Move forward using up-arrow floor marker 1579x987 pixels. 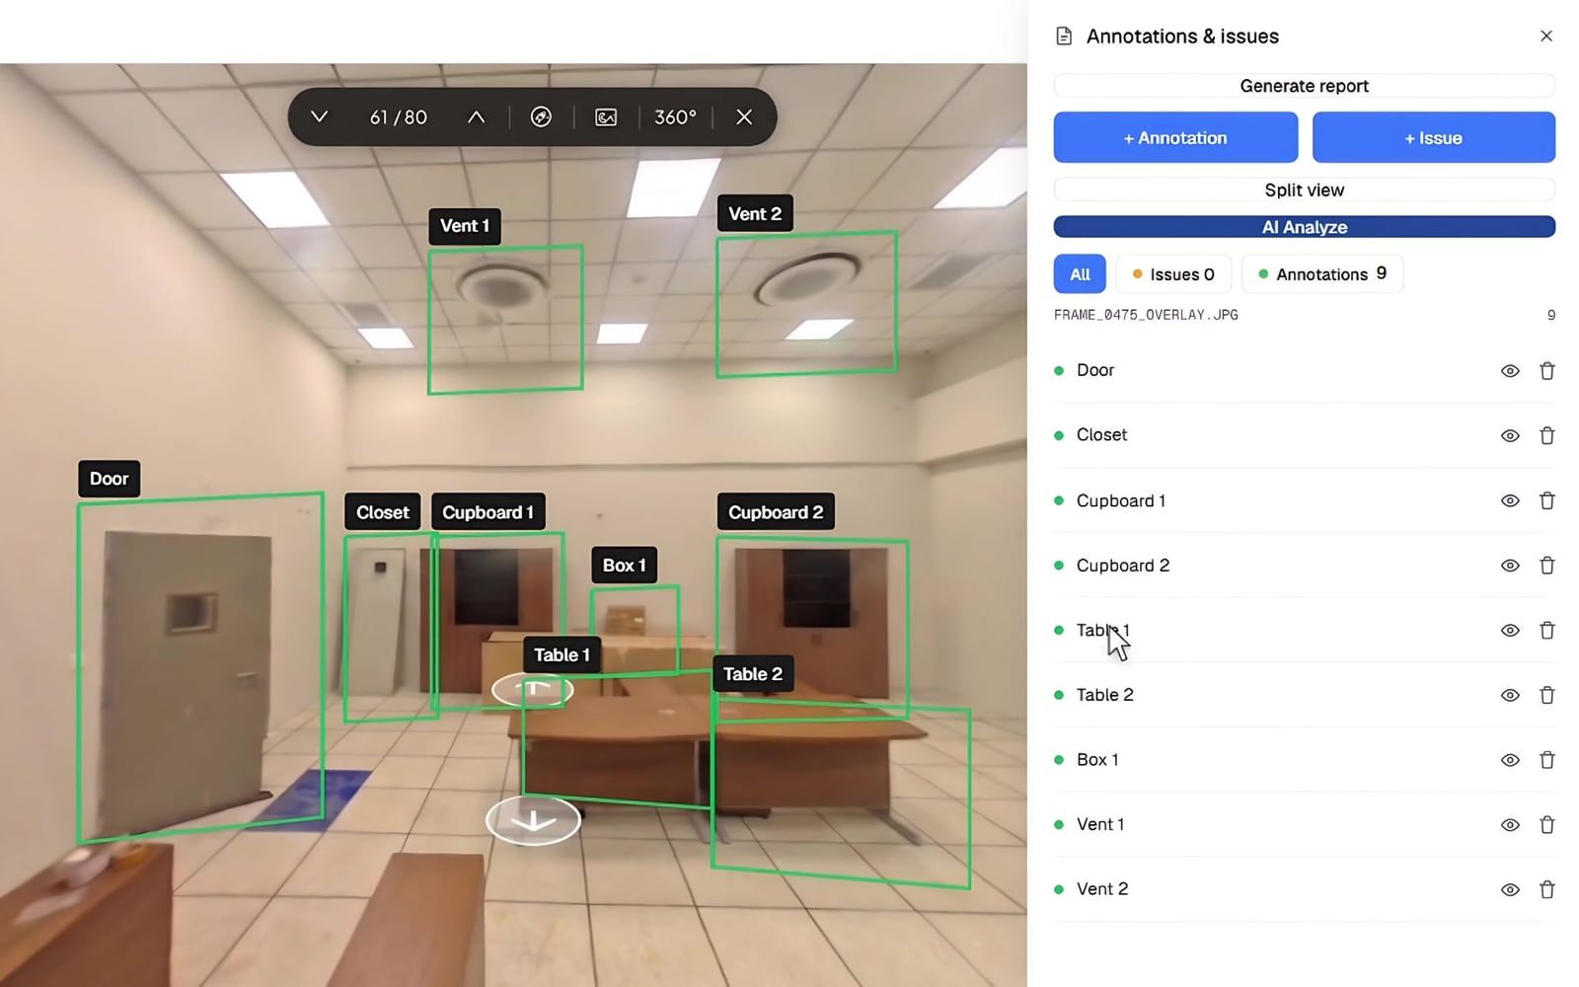pos(533,689)
